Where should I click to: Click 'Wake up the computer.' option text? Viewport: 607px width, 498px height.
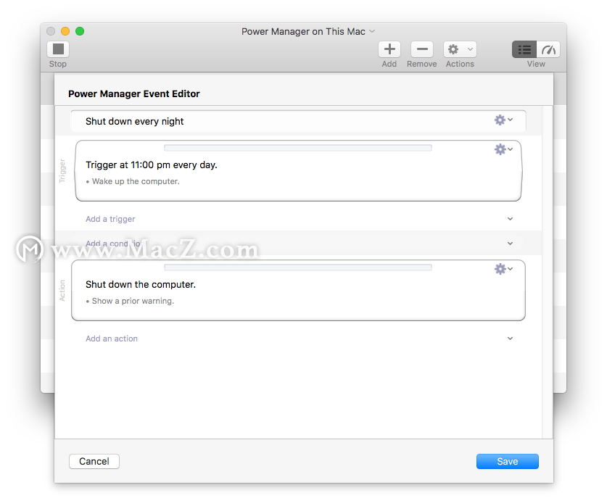[x=136, y=181]
